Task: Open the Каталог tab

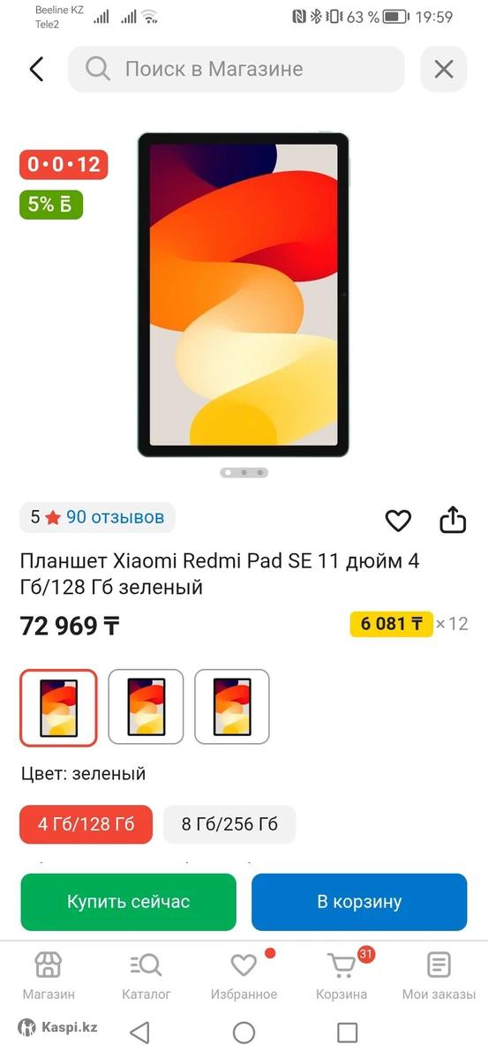Action: (146, 975)
